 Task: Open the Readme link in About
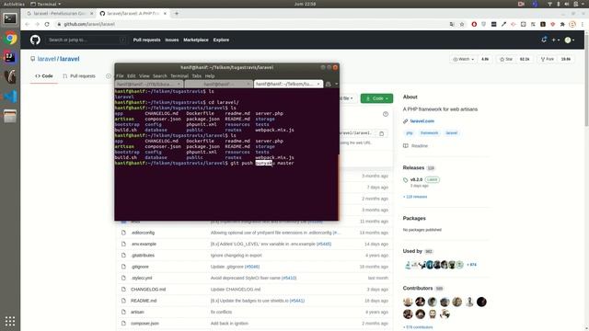pyautogui.click(x=420, y=145)
